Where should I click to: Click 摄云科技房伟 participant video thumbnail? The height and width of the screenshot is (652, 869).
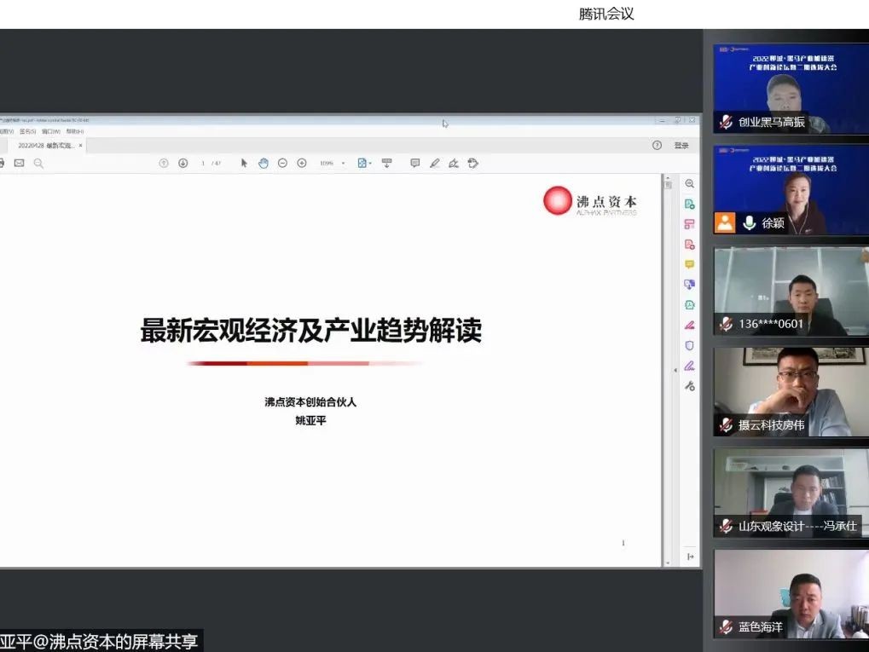(x=791, y=392)
